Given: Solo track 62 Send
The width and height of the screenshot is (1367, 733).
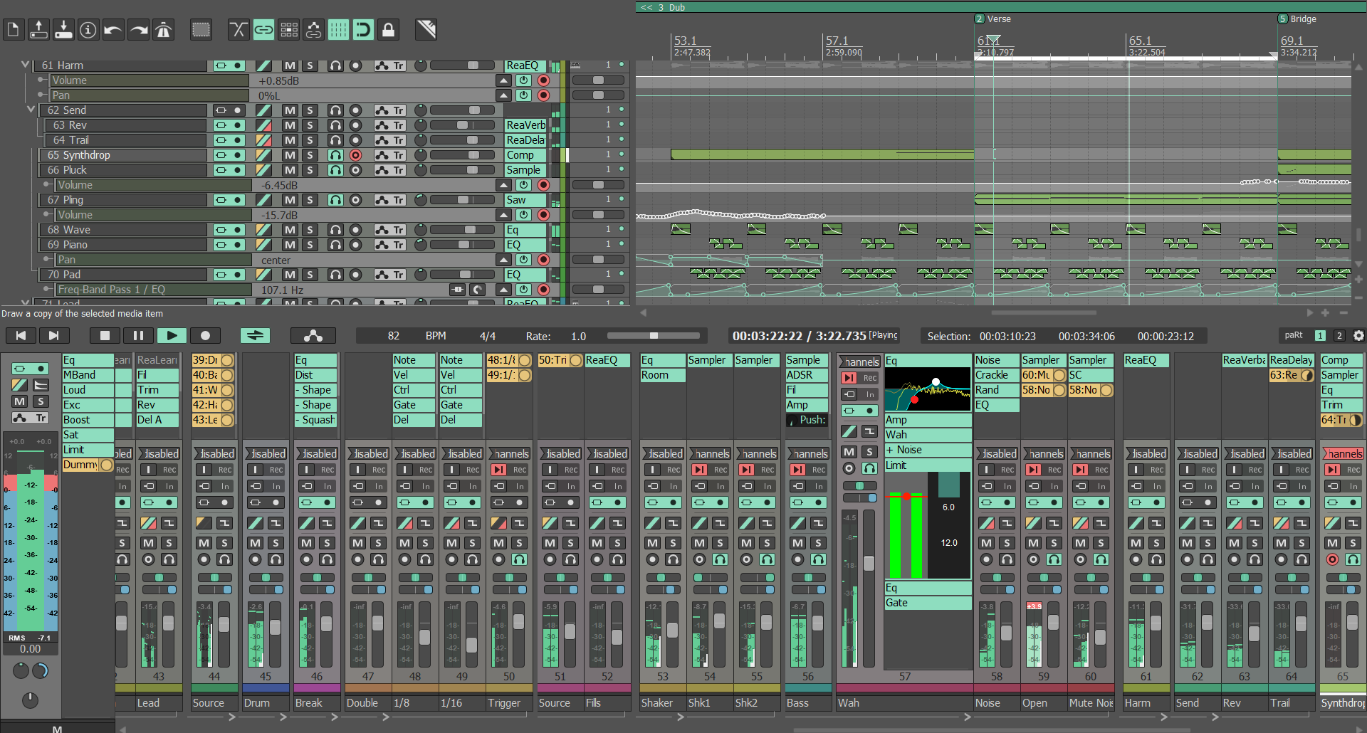Looking at the screenshot, I should click(310, 110).
